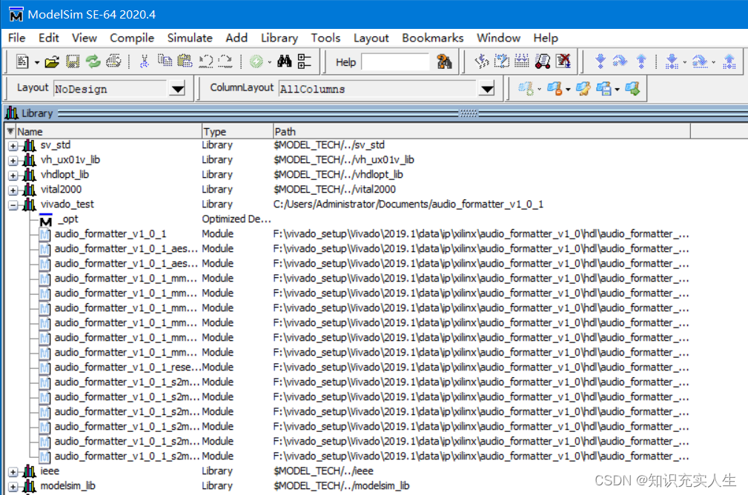748x495 pixels.
Task: Click the Add Bookmark flag icon
Action: (x=526, y=89)
